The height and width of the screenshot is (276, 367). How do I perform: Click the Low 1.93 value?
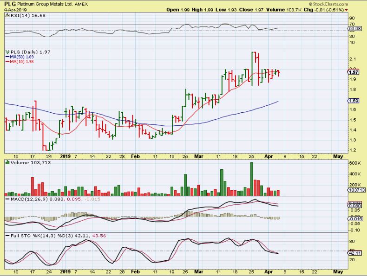click(226, 10)
